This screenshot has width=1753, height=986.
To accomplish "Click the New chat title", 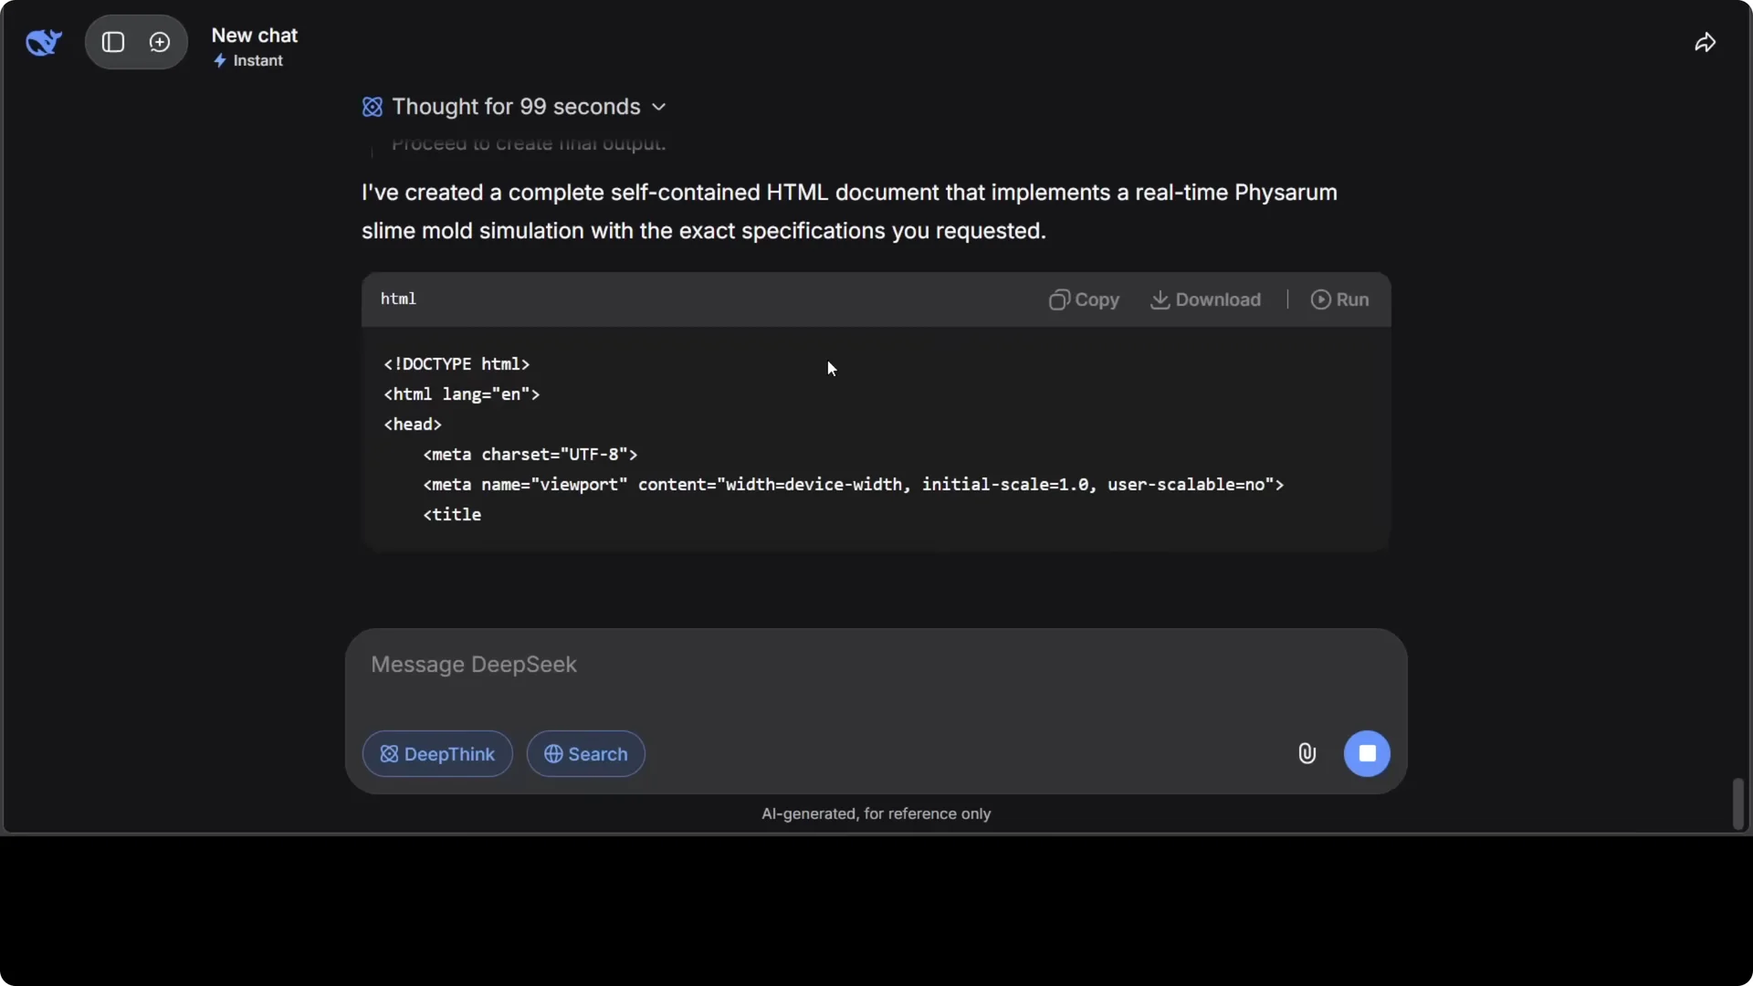I will 255,36.
